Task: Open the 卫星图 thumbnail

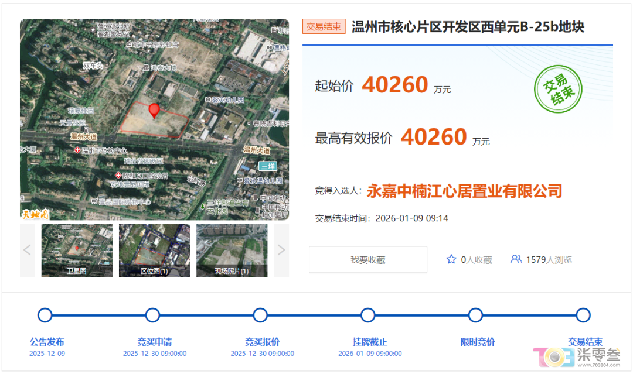Action: point(77,251)
